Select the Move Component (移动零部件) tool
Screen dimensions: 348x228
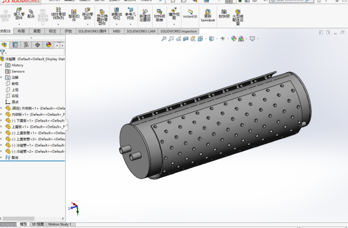88,14
